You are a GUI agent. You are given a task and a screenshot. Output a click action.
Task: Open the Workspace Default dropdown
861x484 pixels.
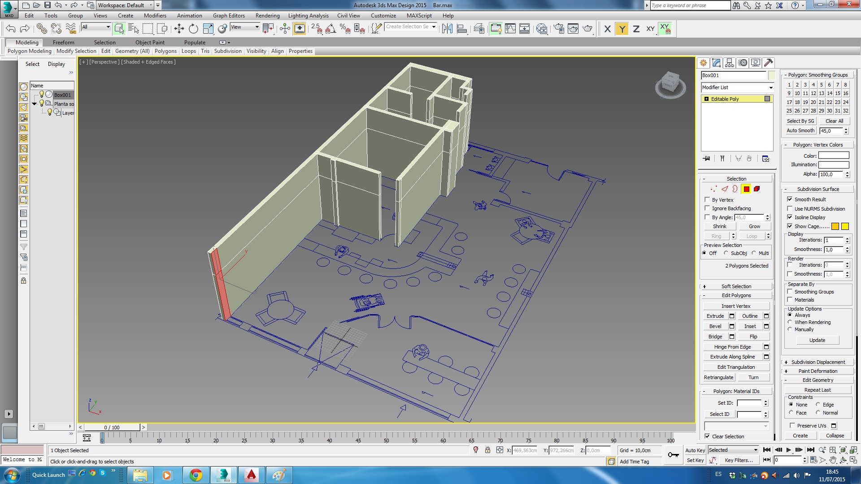pos(125,5)
